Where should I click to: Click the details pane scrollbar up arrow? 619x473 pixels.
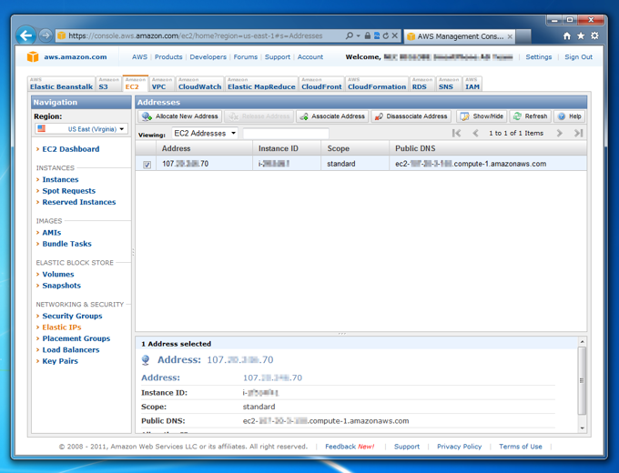tap(582, 341)
